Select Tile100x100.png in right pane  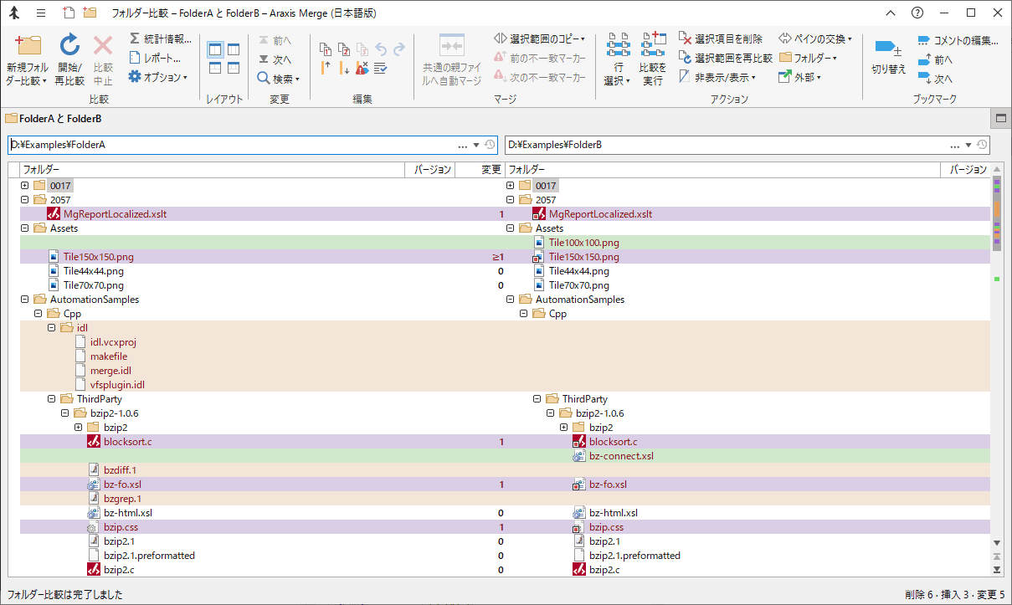click(x=583, y=243)
